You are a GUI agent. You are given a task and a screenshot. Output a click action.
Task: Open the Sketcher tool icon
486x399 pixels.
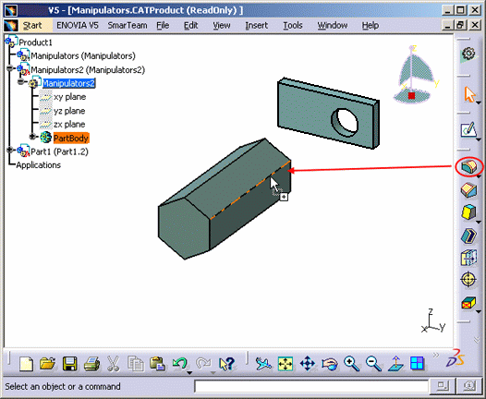coord(468,130)
